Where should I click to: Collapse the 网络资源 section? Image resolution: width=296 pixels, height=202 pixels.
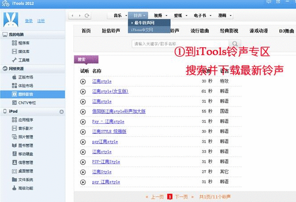(32, 69)
